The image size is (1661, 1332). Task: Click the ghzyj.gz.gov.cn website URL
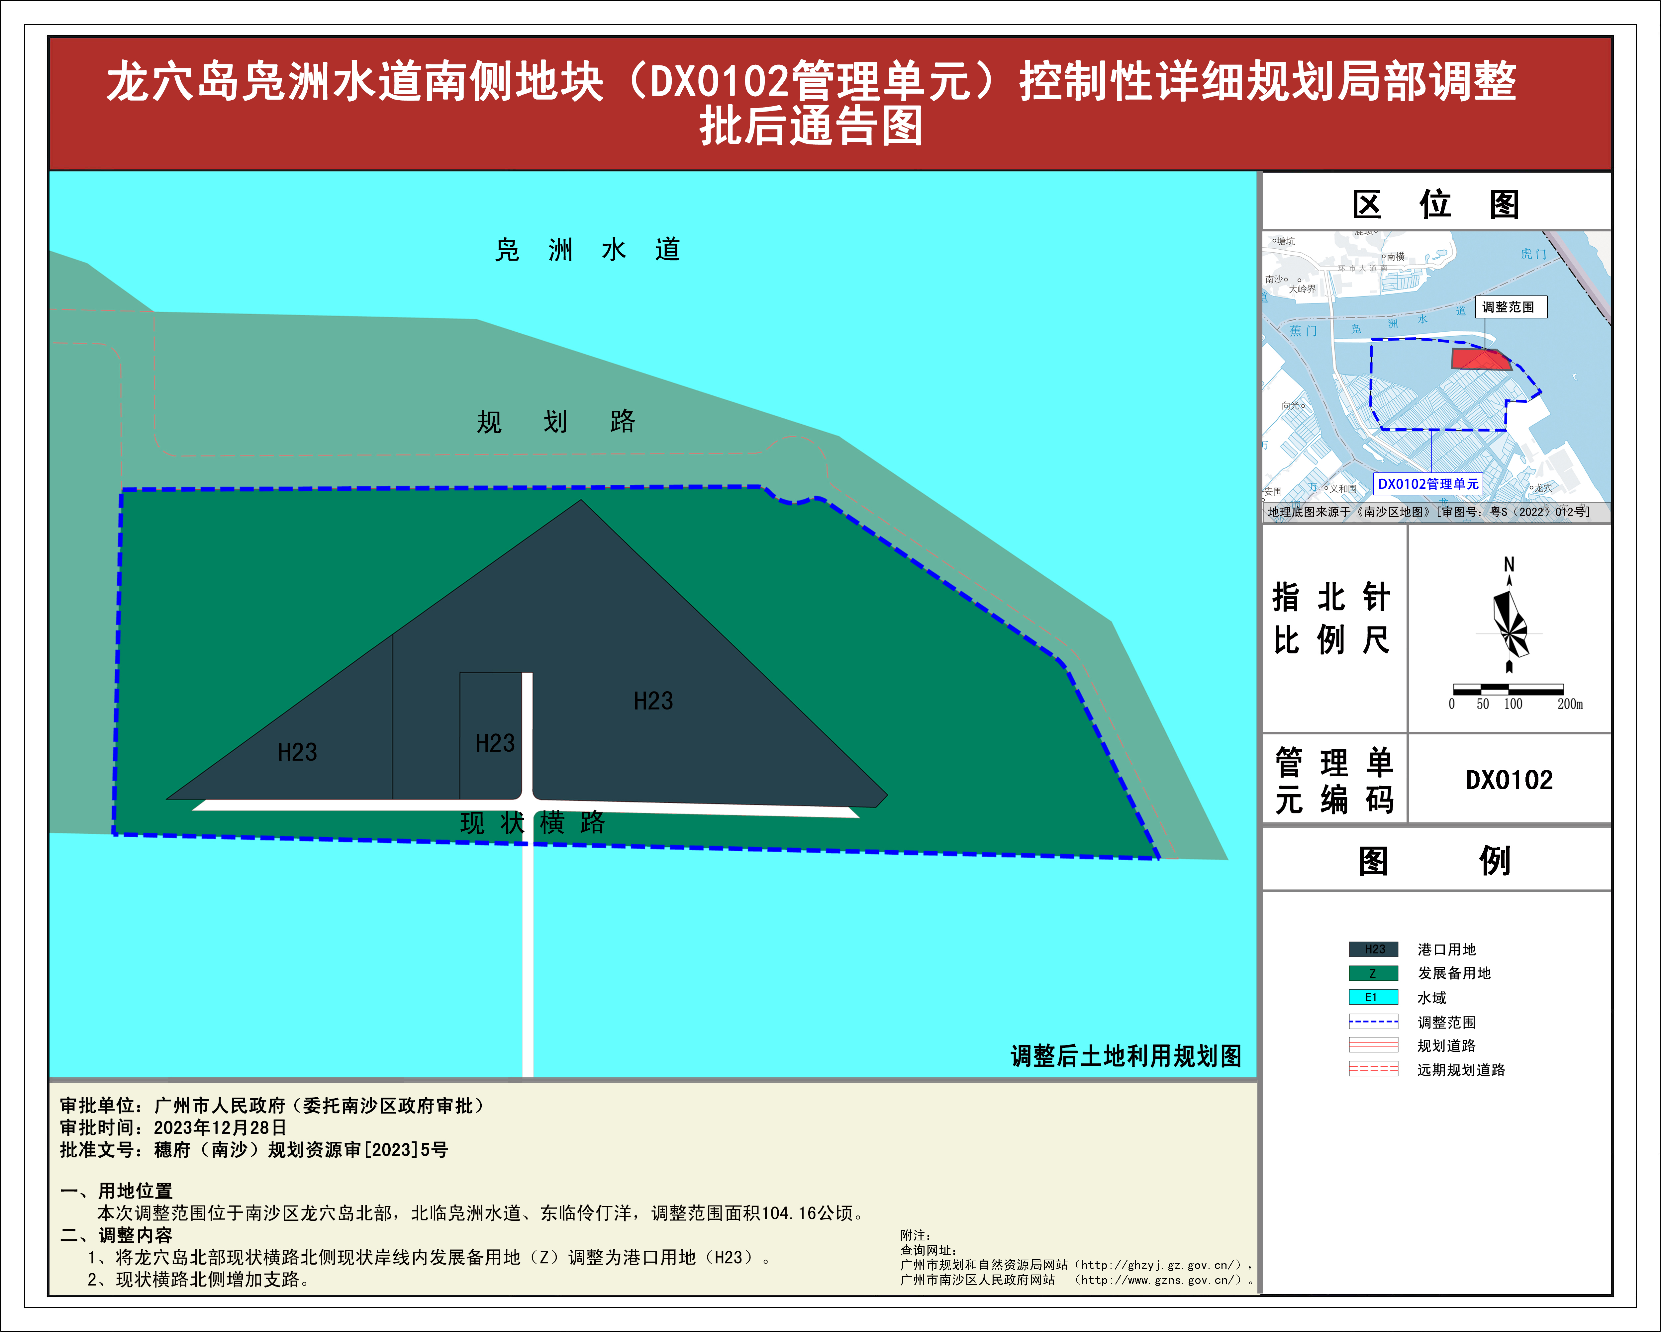[1161, 1265]
